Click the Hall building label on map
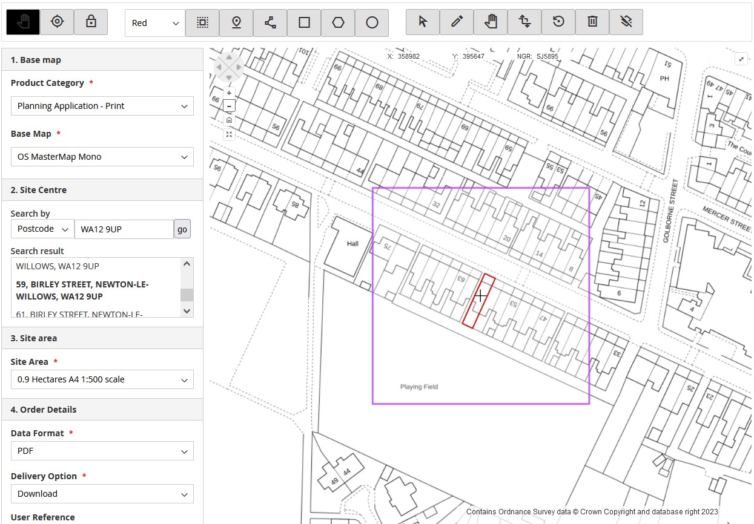Screen dimensions: 754x524 point(352,243)
